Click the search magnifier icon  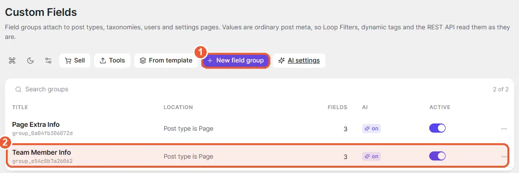click(x=18, y=89)
